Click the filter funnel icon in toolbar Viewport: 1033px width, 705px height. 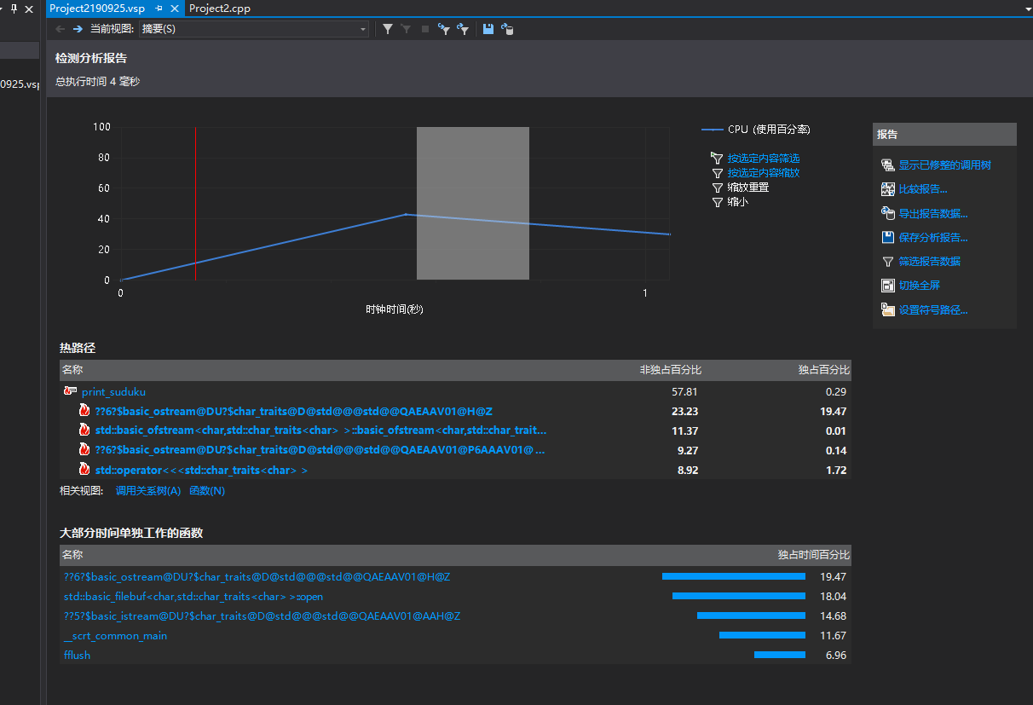click(388, 29)
